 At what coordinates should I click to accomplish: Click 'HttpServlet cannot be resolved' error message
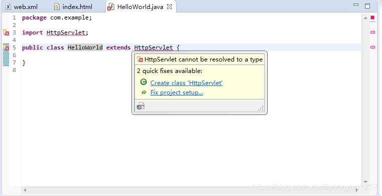tap(204, 59)
